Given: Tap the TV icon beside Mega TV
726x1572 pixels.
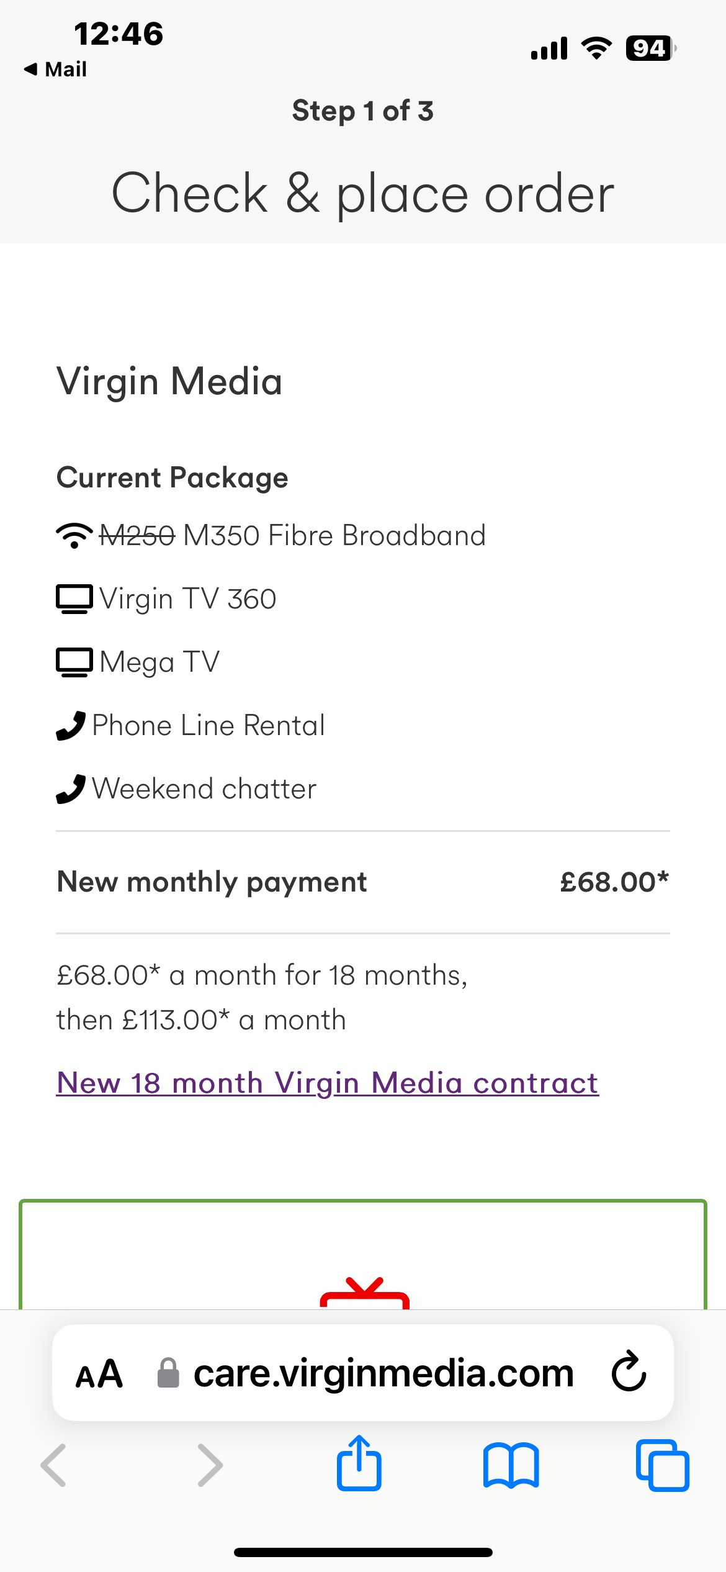Looking at the screenshot, I should [74, 662].
